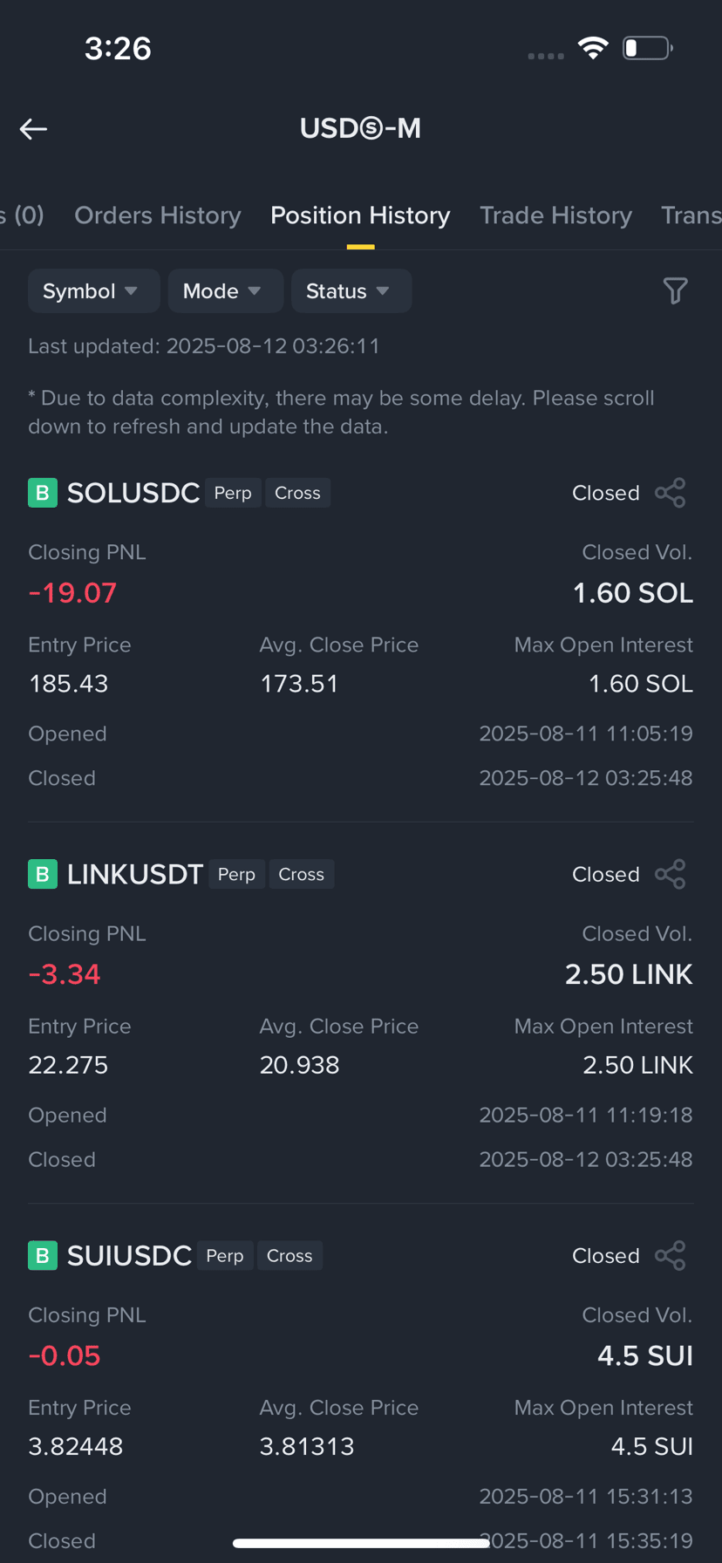Tap the green B icon beside SUIUSDC
Viewport: 722px width, 1563px height.
tap(43, 1255)
